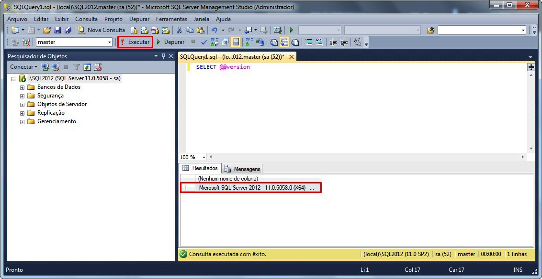Expand the Bancos de Dados folder
This screenshot has height=279, width=542.
[x=22, y=87]
